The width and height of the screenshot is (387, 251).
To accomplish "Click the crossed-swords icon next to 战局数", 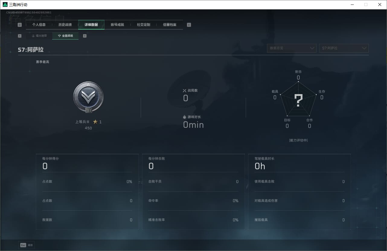I will click(185, 91).
